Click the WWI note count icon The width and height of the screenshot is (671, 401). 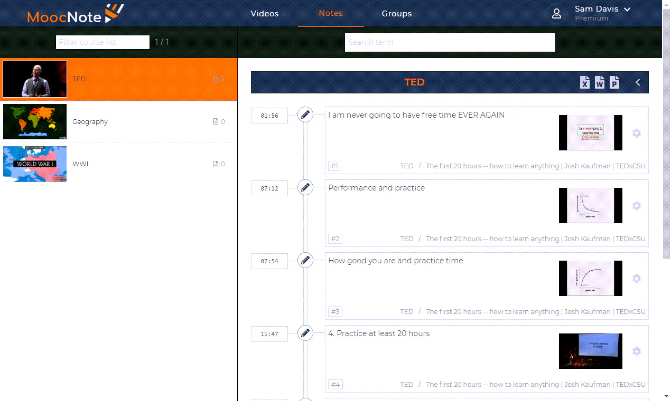pos(216,164)
